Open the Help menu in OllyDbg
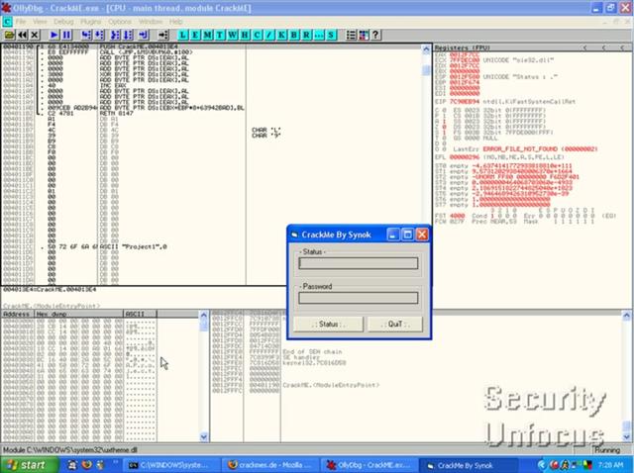634x473 pixels. point(176,22)
